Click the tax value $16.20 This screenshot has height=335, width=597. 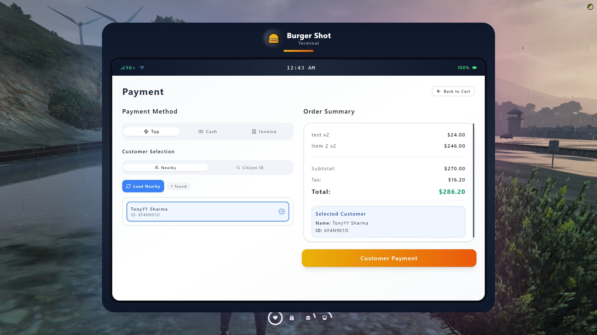pyautogui.click(x=457, y=180)
